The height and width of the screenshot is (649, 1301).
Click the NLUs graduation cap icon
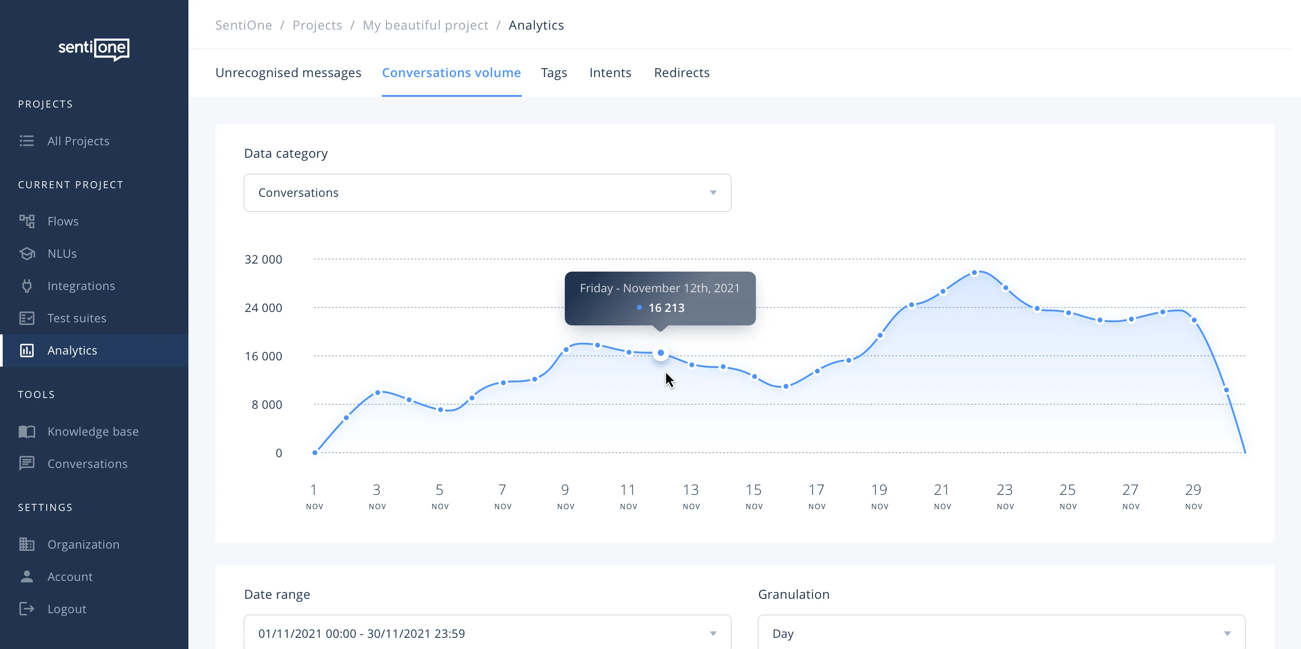click(27, 253)
